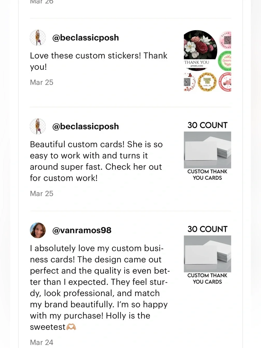261x348 pixels.
Task: Select the 'I absolutely love my custom' review text
Action: [x=100, y=287]
